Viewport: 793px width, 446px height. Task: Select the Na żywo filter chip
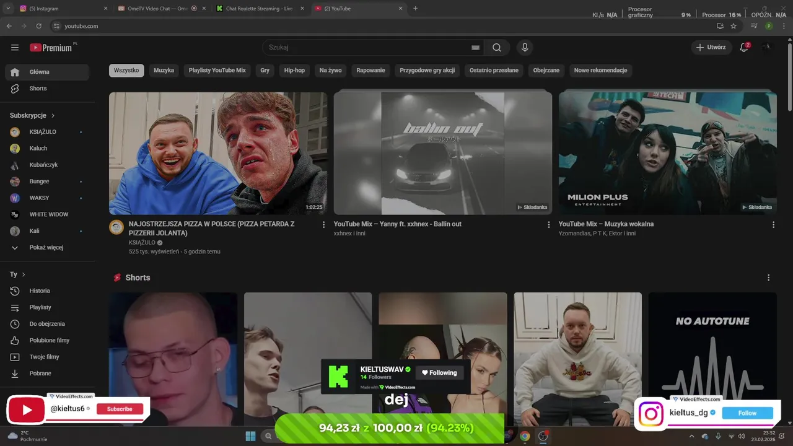click(331, 71)
